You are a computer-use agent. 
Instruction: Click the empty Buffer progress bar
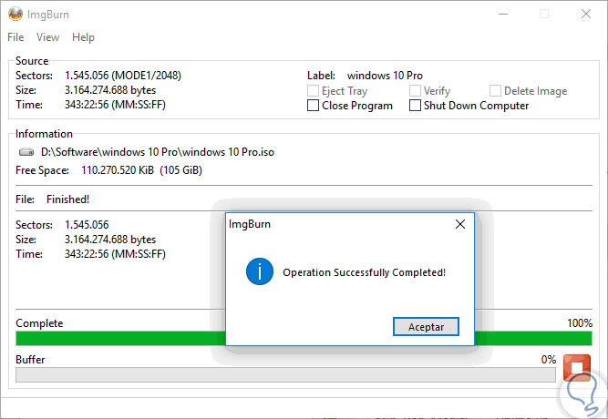point(285,374)
